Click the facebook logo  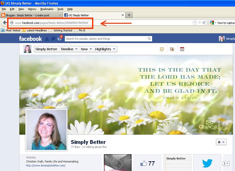click(30, 39)
